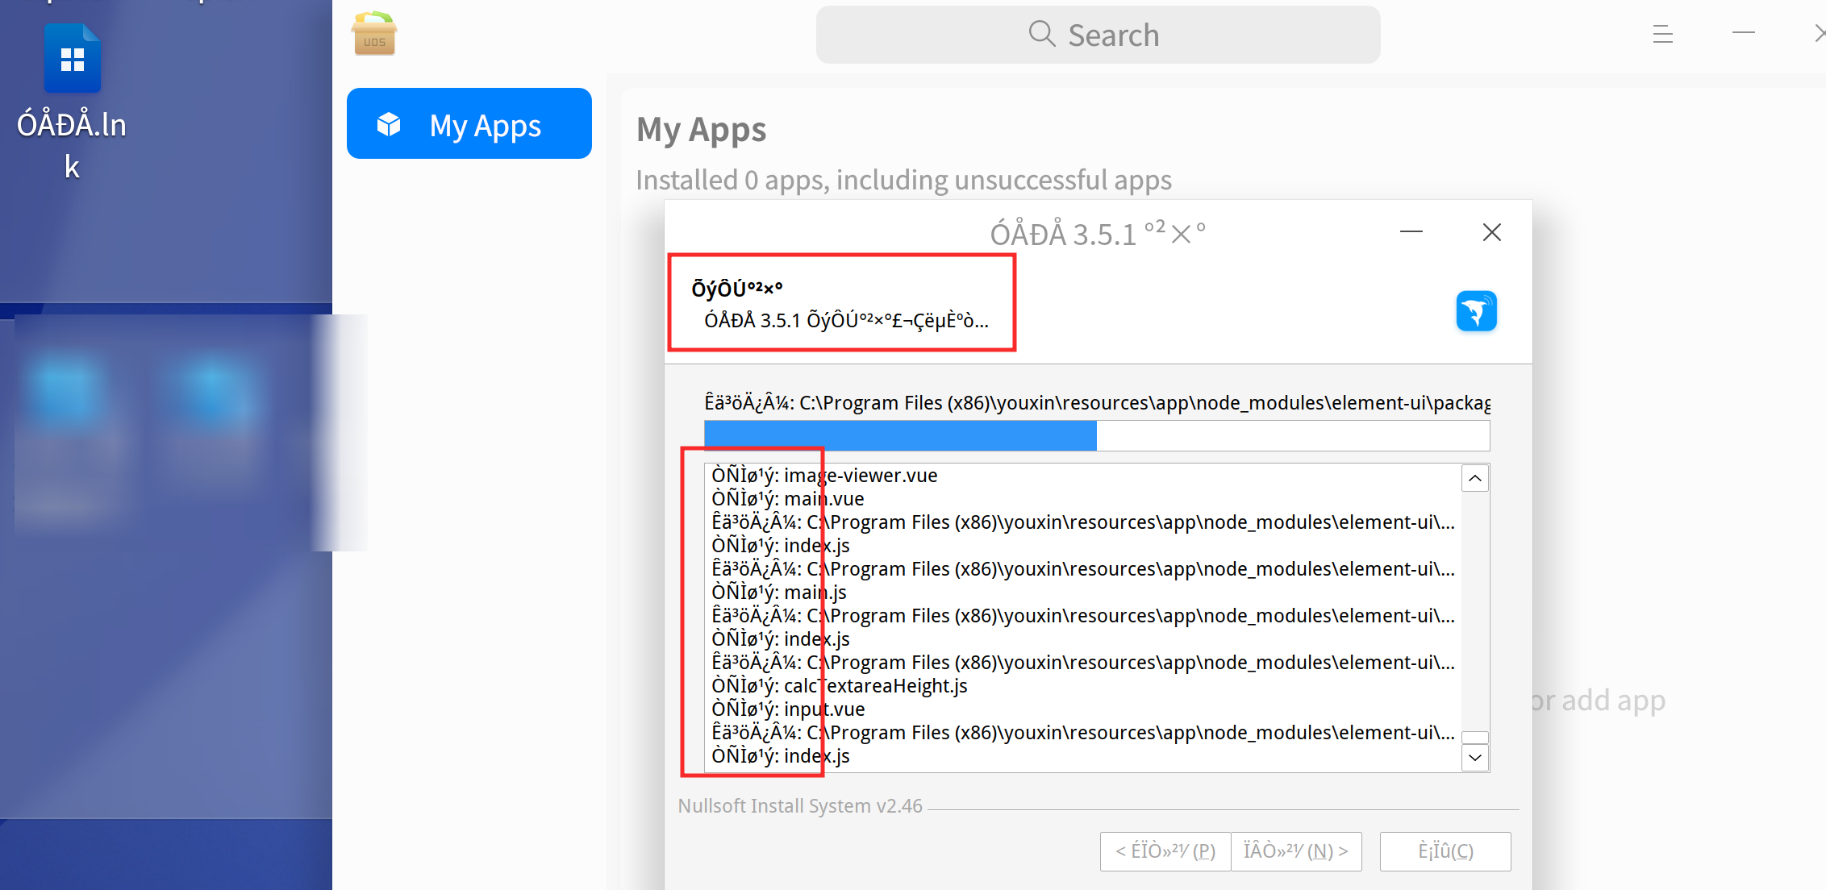
Task: Click the next button labeled (N)
Action: (x=1296, y=851)
